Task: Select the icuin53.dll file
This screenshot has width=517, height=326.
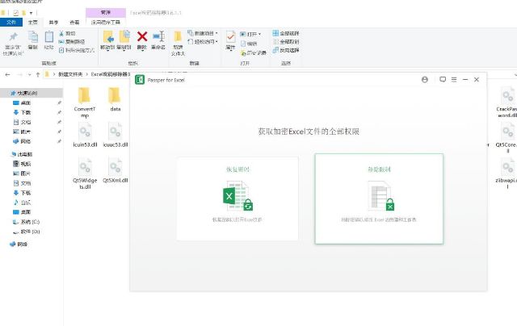Action: [x=85, y=135]
